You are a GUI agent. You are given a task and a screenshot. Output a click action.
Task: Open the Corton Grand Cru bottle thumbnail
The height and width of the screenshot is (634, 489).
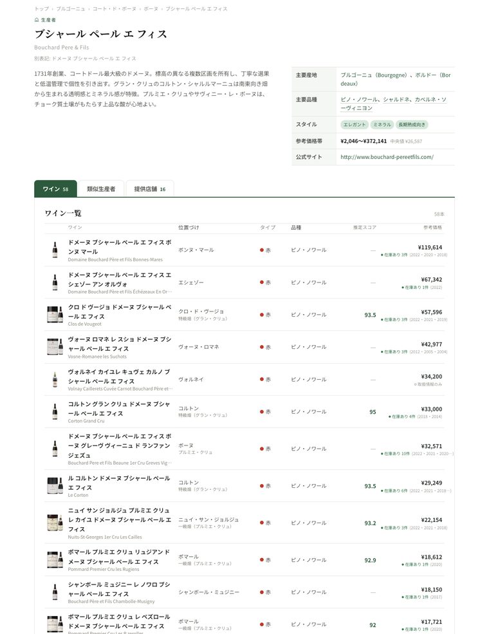[x=55, y=411]
